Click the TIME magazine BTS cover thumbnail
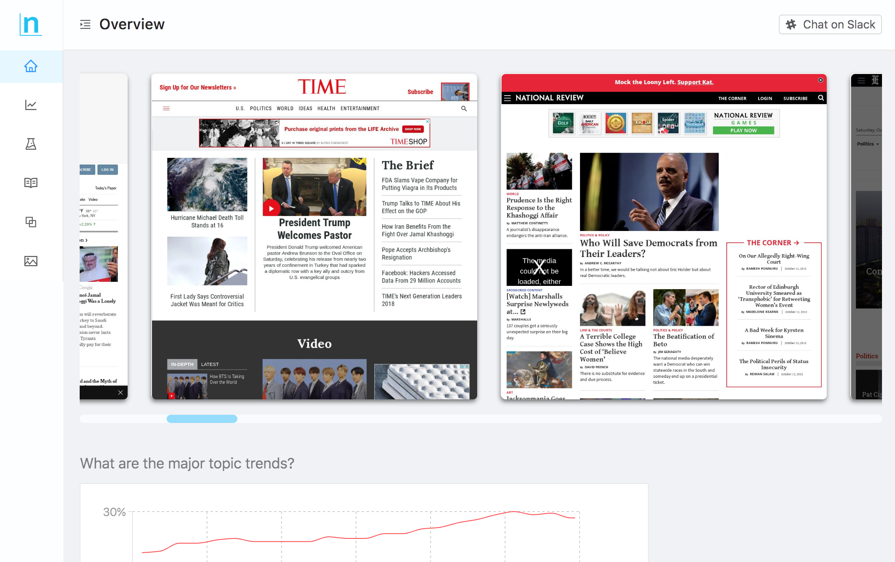Viewport: 895px width, 562px height. click(455, 91)
